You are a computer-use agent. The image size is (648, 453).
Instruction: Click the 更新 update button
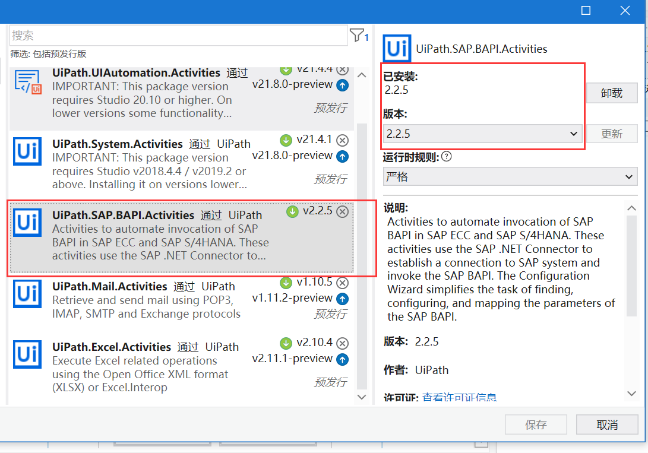click(612, 133)
